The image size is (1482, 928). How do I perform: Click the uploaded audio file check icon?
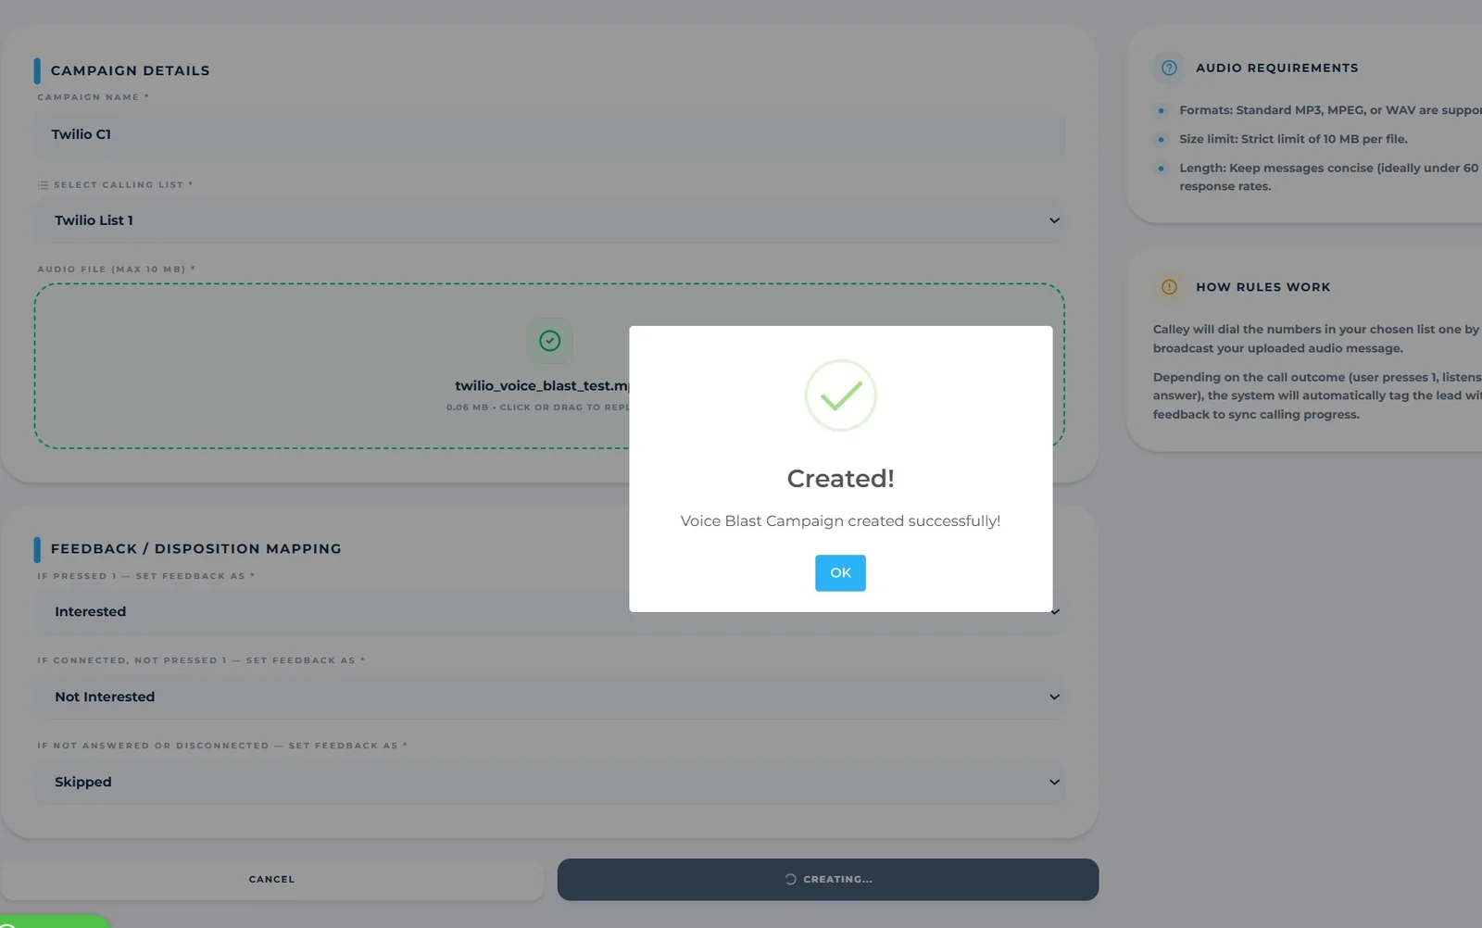549,341
